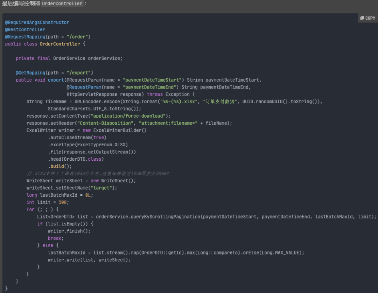Click 'long lastBatchMaxId = 0L;' line
378x293 pixels.
pos(60,195)
